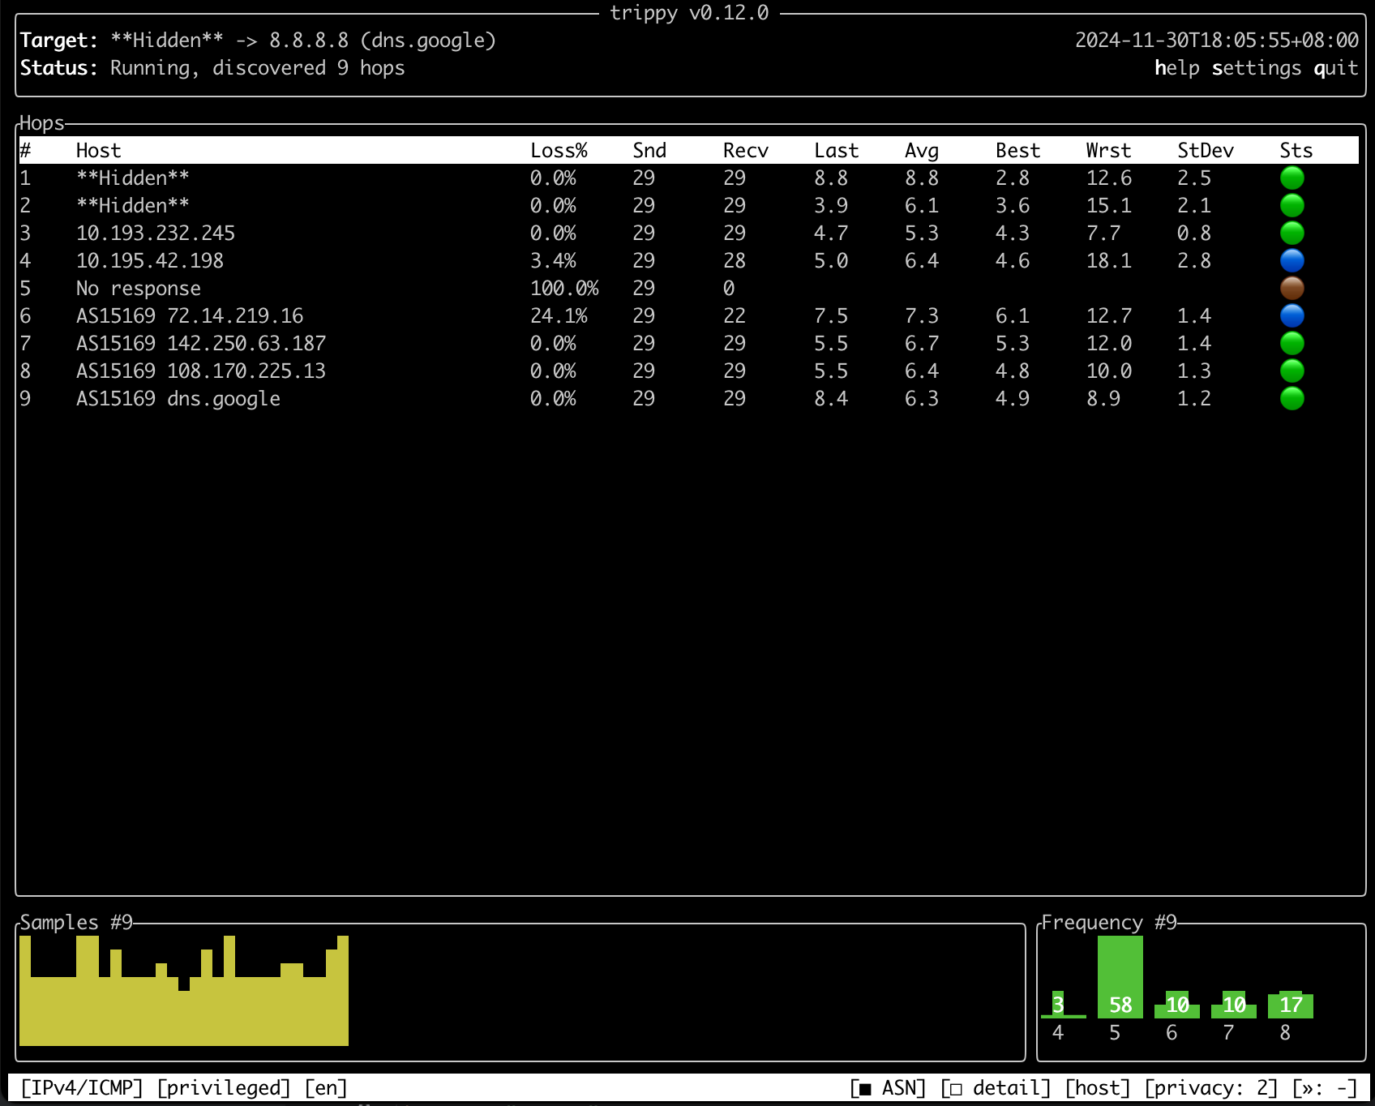Click the tallest frequency bar labeled 58

click(x=1120, y=977)
